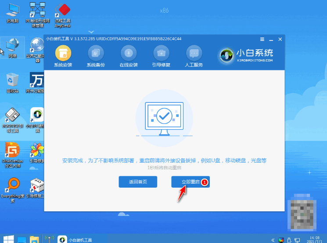Viewport: 327px width, 243px height.
Task: Click the blue desktop taskbar icon
Action: tap(22, 239)
